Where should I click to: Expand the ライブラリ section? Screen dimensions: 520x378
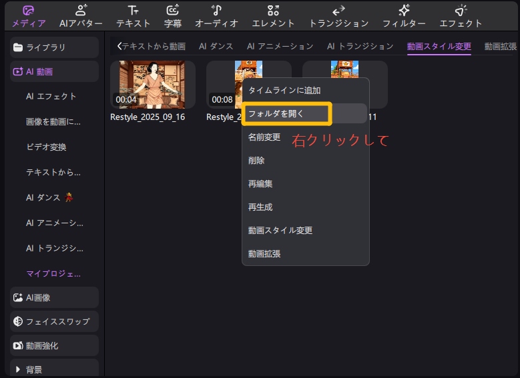coord(53,47)
